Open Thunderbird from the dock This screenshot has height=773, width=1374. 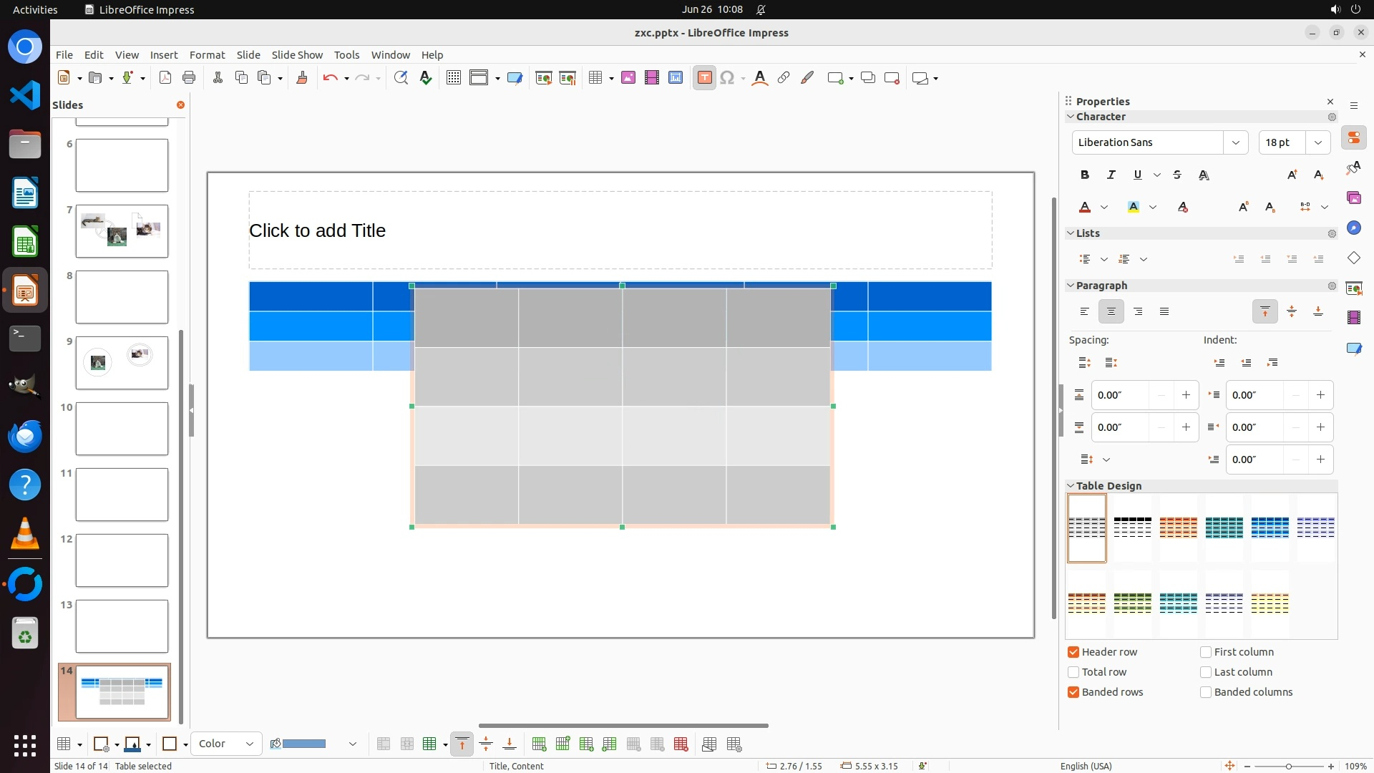[25, 436]
